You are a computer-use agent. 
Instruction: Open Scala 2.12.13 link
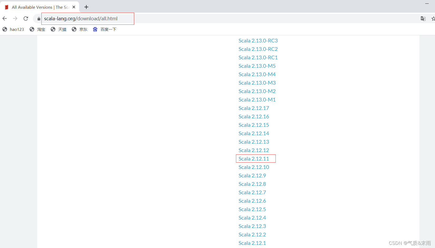254,142
